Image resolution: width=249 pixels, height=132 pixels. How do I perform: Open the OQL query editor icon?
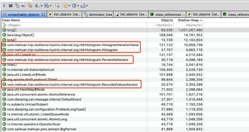(x=23, y=6)
